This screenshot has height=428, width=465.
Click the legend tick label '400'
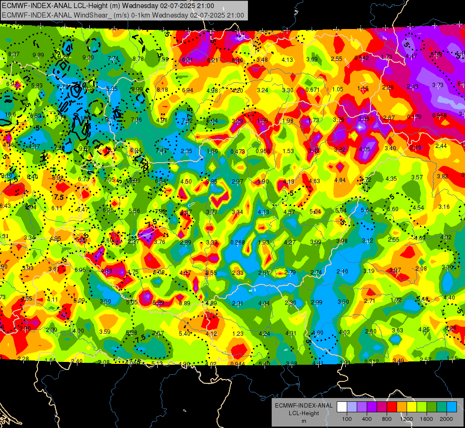367,419
